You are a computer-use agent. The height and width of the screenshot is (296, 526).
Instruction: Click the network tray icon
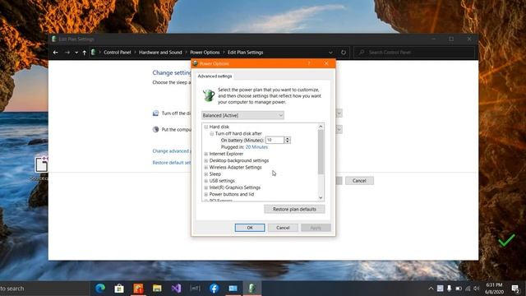[x=468, y=289]
